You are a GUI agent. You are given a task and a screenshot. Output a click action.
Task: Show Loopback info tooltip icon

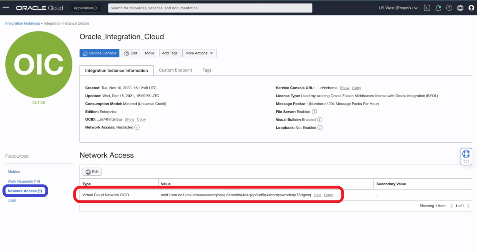point(320,128)
